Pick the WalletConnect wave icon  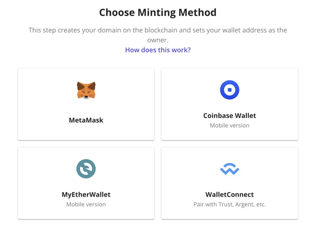click(229, 169)
